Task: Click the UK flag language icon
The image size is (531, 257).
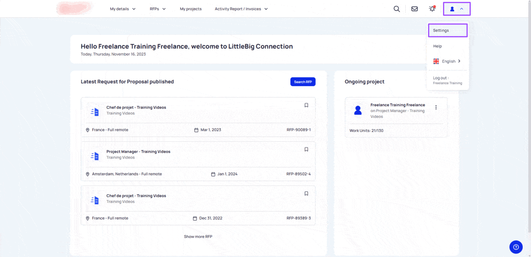Action: click(436, 61)
